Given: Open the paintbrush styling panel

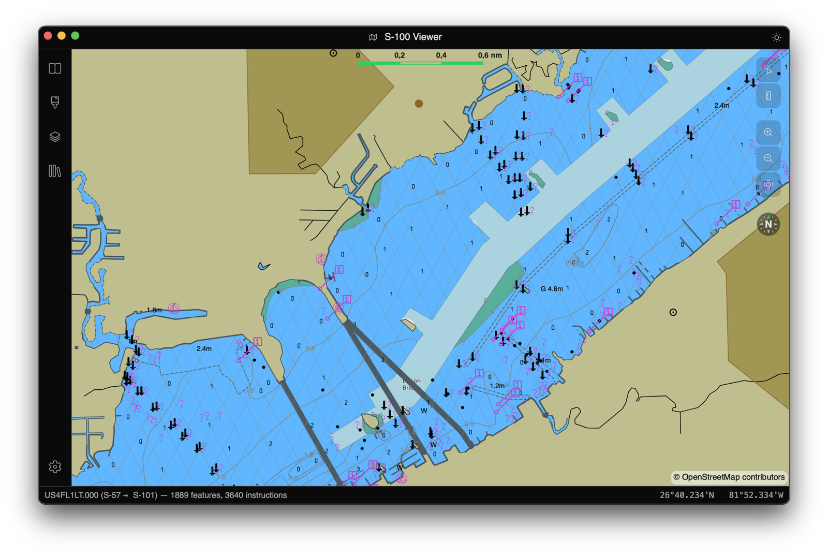Looking at the screenshot, I should tap(55, 102).
